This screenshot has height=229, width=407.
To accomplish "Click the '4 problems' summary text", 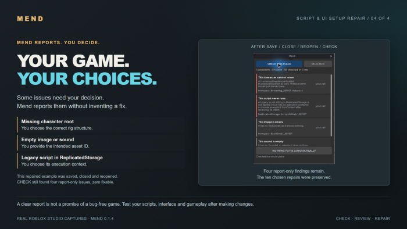I will pyautogui.click(x=263, y=70).
